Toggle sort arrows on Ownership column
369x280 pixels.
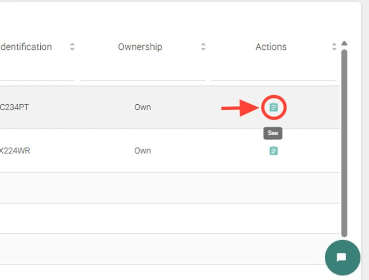[203, 47]
